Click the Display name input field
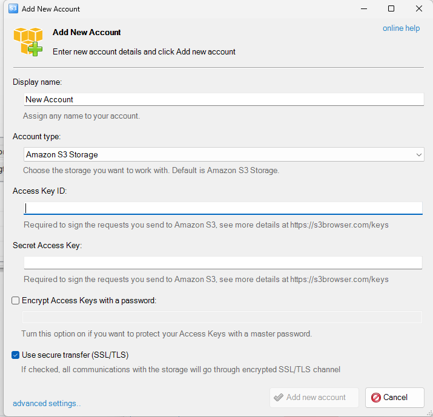 coord(223,99)
